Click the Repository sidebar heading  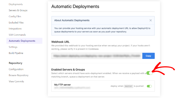(16, 63)
